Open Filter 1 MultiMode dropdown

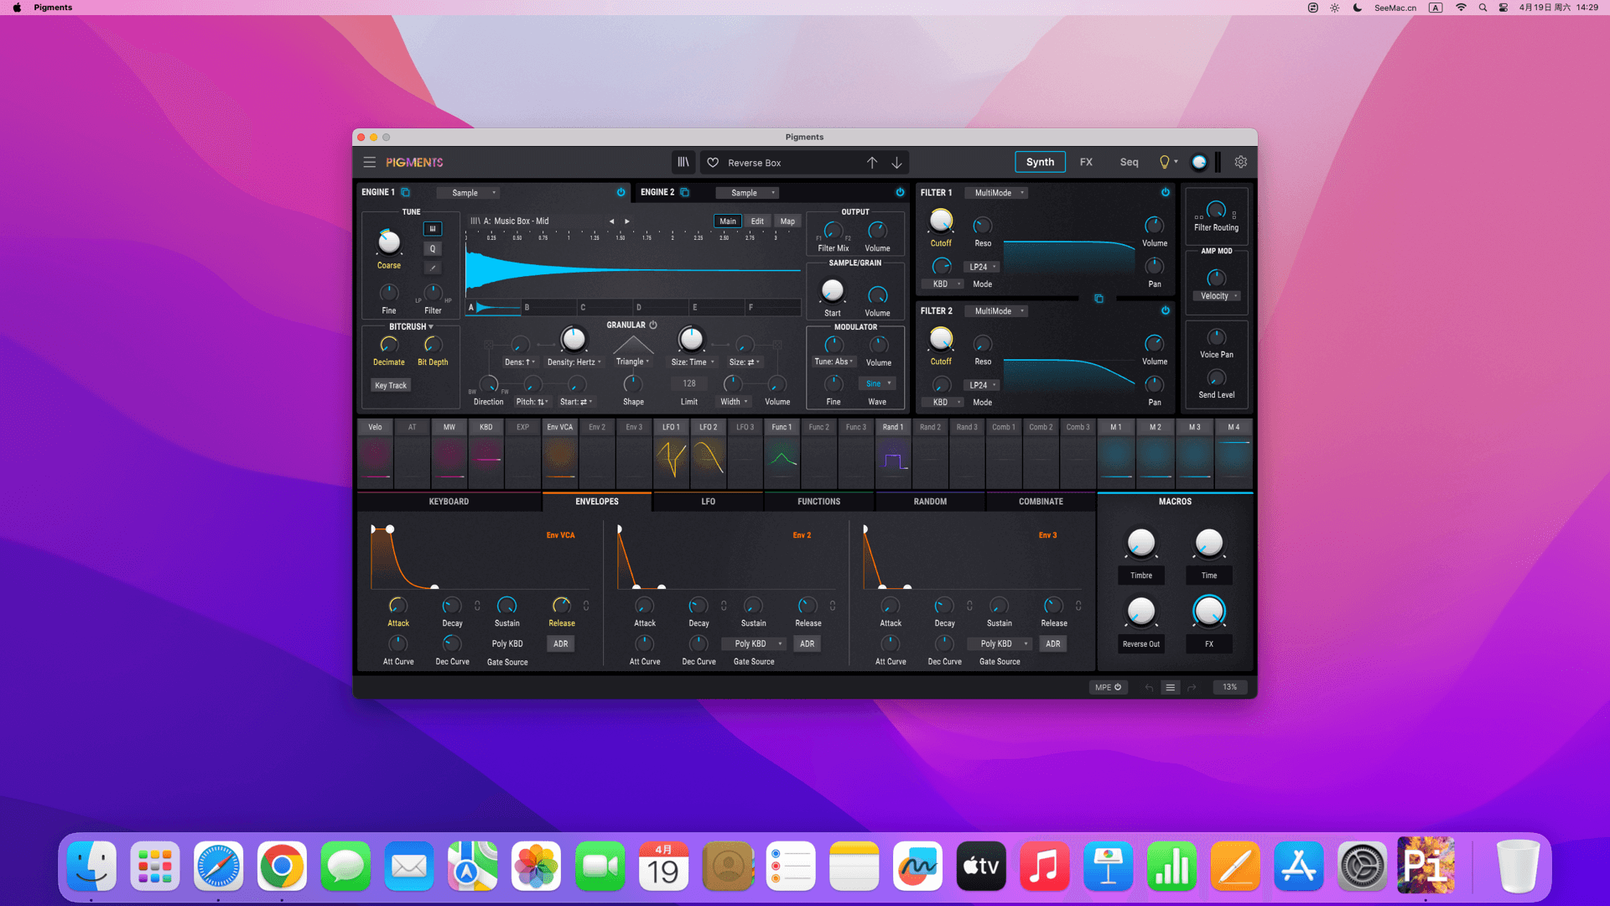point(995,193)
